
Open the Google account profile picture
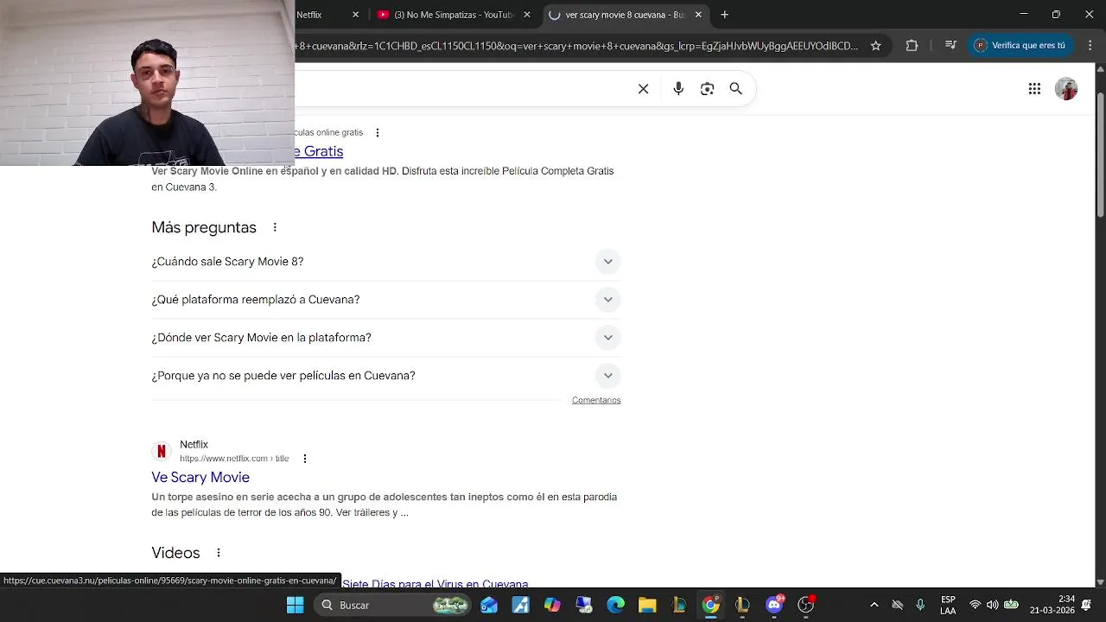[1066, 89]
